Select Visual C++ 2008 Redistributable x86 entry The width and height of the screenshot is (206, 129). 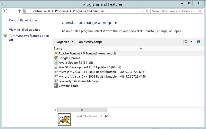[102, 76]
